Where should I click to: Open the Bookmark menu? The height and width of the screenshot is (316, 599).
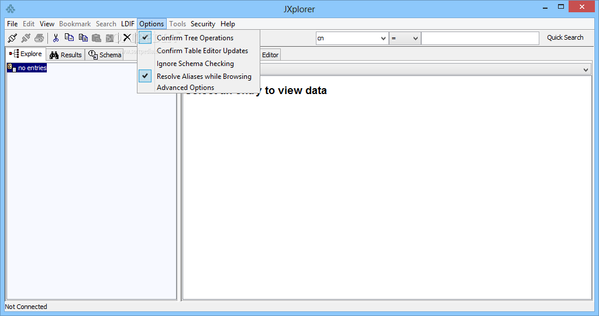coord(75,24)
